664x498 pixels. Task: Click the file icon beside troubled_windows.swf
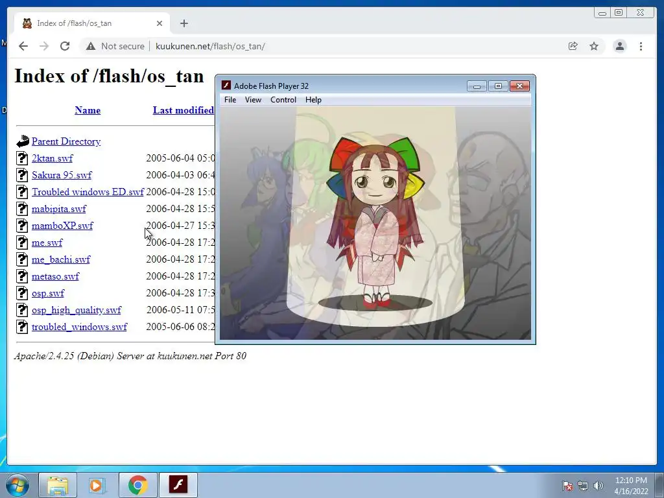22,327
